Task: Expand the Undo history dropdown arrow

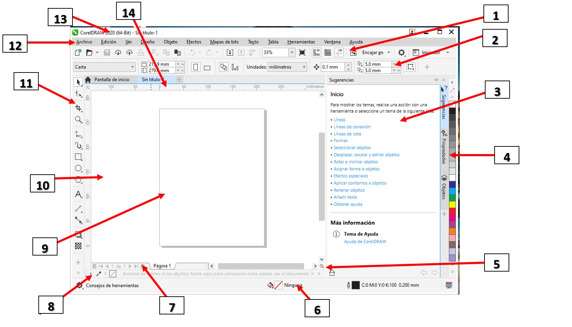Action: (200, 52)
